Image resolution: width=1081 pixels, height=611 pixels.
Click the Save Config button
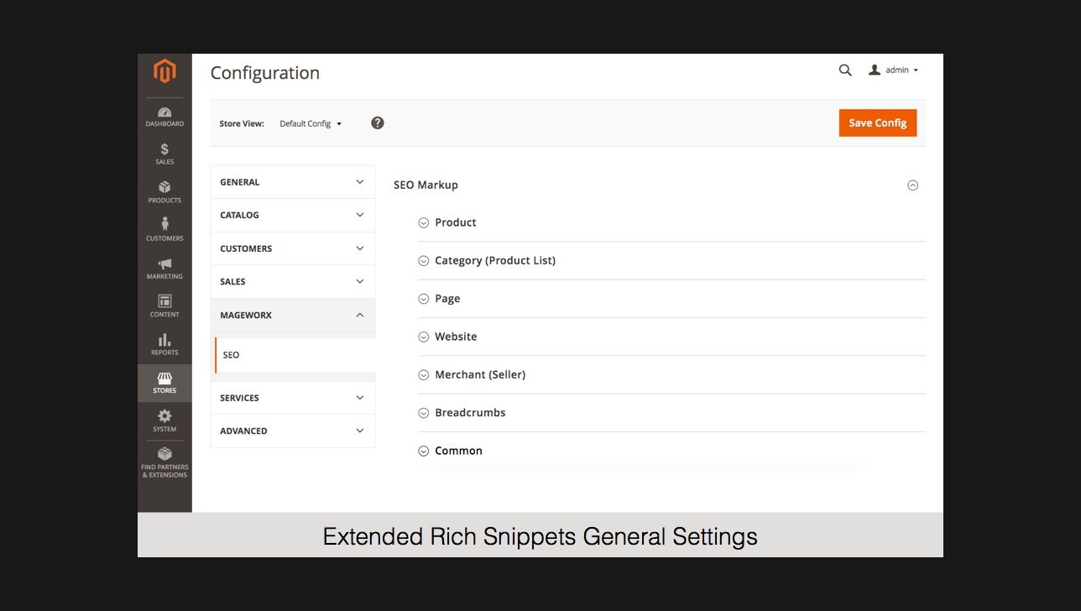(877, 123)
